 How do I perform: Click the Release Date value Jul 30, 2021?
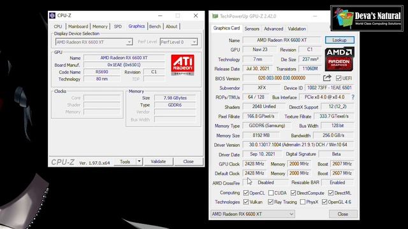coord(258,69)
